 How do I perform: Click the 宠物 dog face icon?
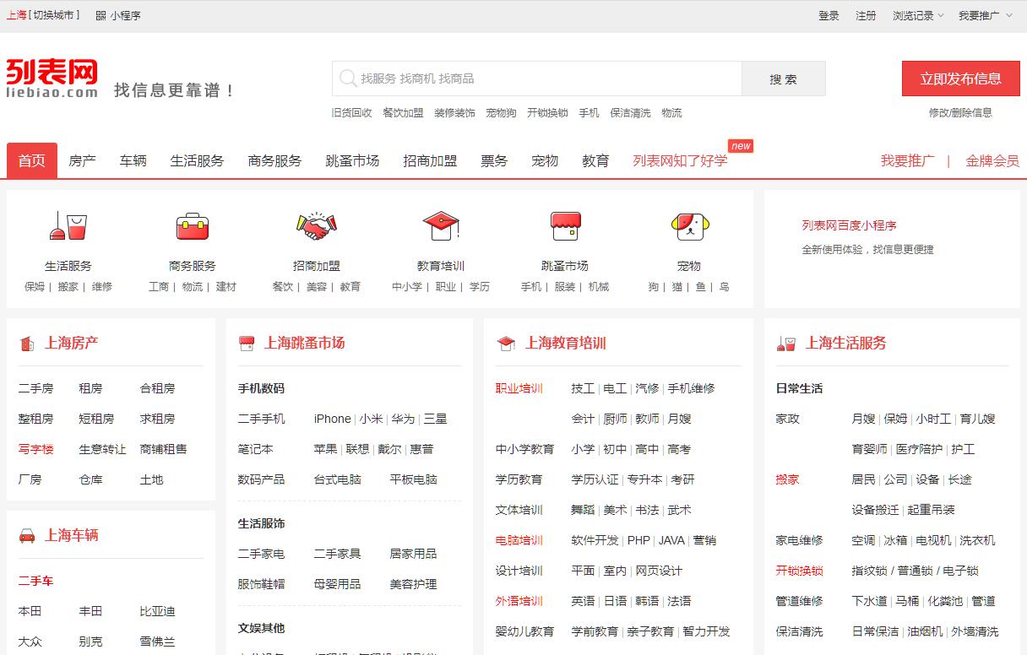click(x=689, y=226)
